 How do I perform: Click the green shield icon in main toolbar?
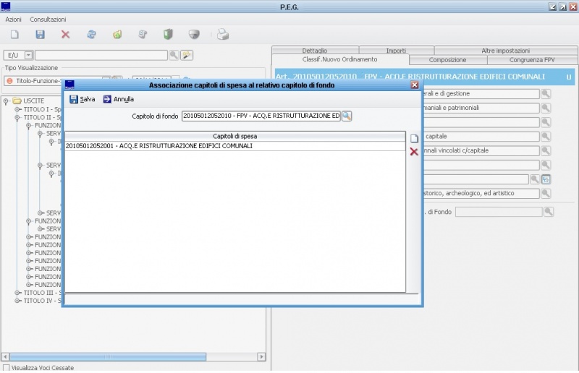[168, 35]
